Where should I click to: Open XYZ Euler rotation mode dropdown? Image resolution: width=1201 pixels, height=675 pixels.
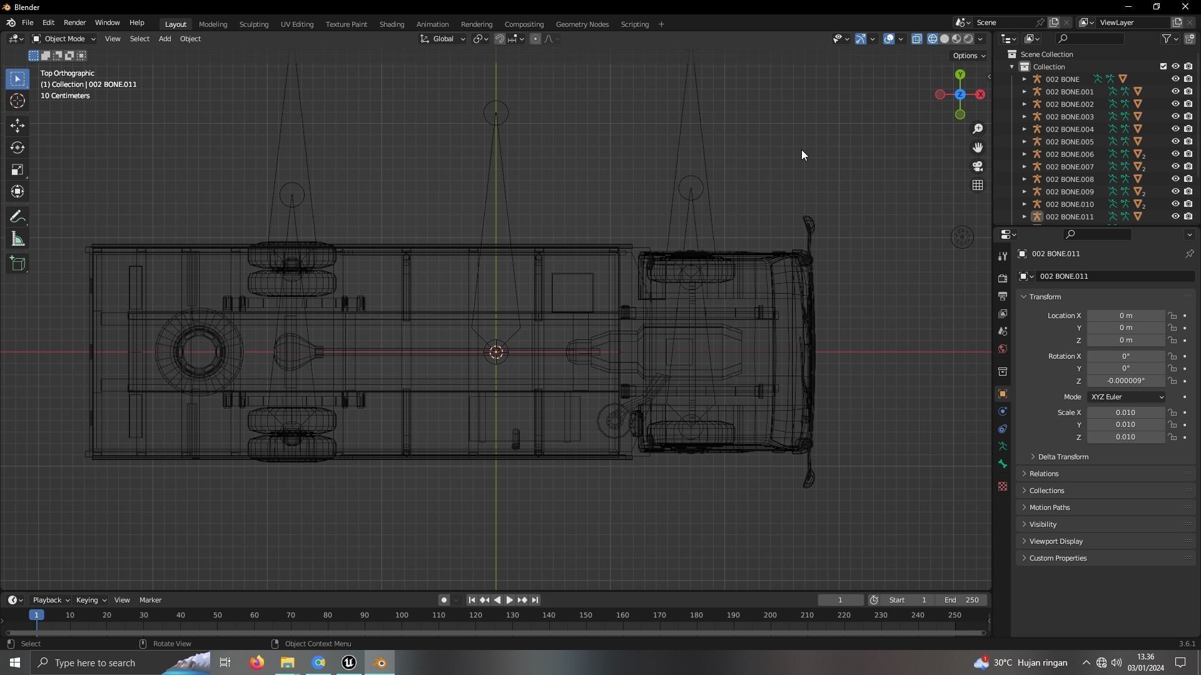click(1127, 397)
